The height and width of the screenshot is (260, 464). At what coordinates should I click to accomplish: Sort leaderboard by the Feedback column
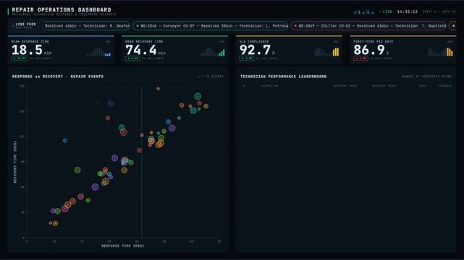445,86
